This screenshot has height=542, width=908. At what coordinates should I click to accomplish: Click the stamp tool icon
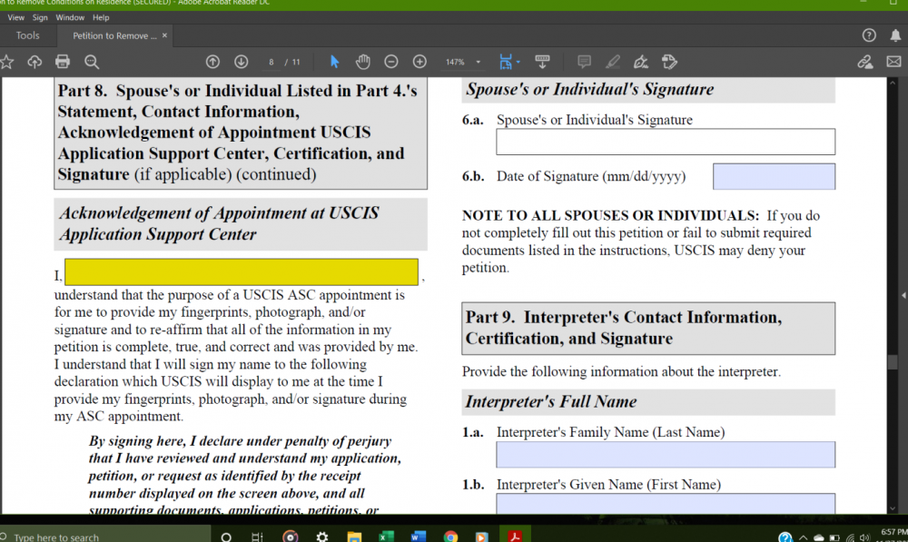click(x=669, y=62)
